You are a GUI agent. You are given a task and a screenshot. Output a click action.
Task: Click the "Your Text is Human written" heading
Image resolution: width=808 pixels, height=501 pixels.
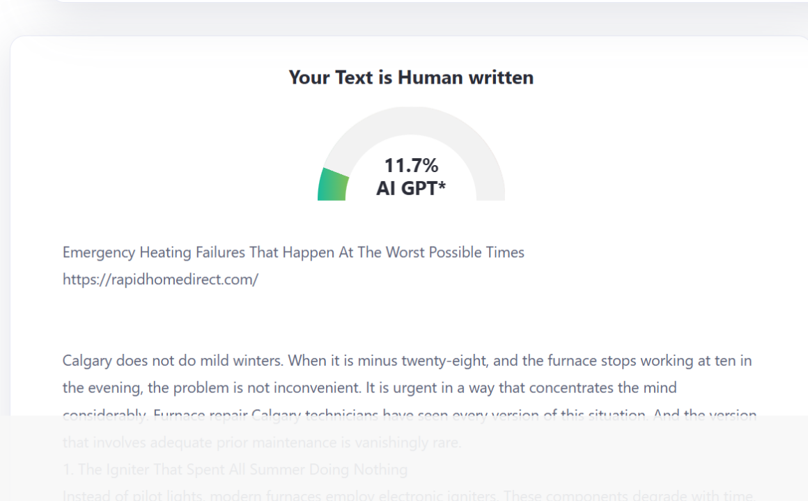[411, 77]
